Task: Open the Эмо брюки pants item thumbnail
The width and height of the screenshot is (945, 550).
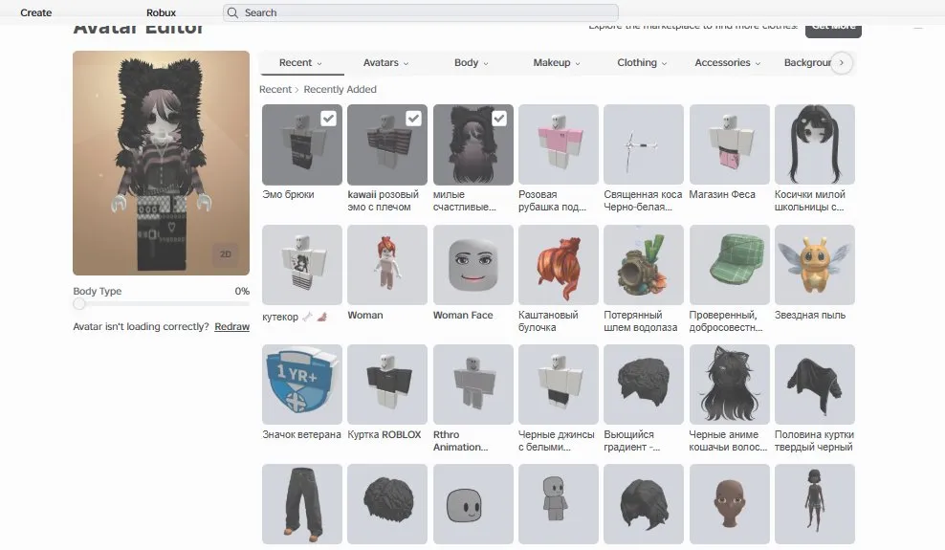Action: [302, 144]
